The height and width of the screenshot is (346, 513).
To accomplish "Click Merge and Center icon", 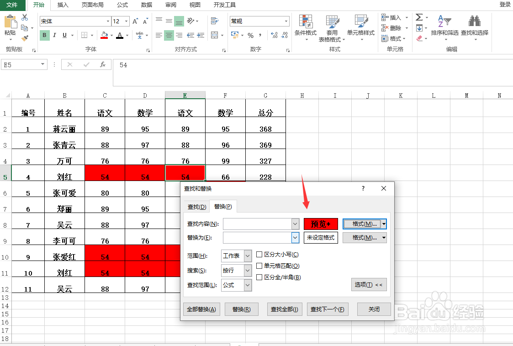I will [215, 35].
